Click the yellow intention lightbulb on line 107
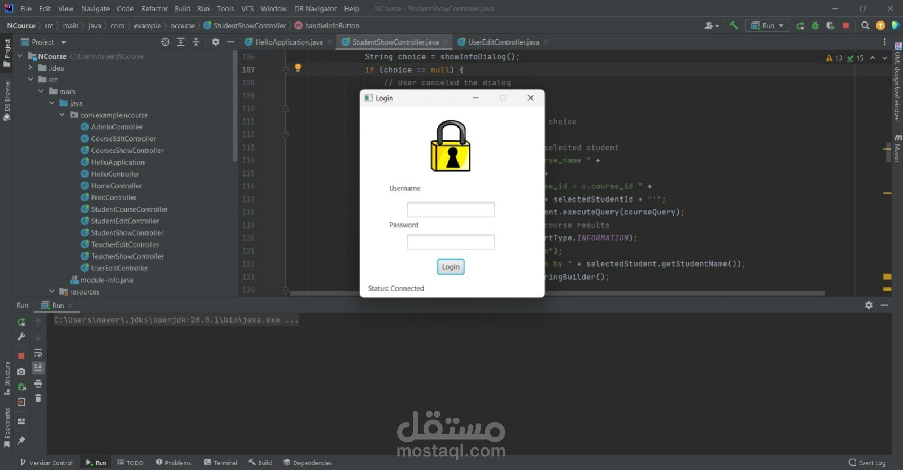 tap(298, 68)
